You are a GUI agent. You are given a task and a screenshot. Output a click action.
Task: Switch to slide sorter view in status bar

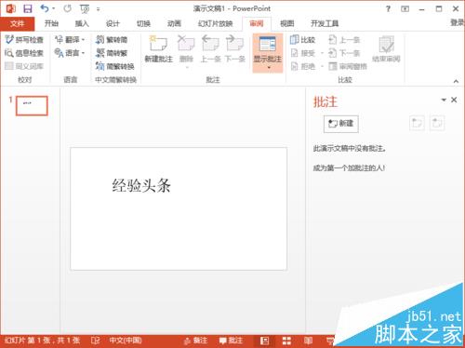(x=286, y=341)
